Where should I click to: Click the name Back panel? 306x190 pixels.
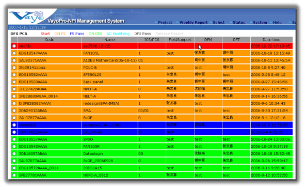[93, 82]
